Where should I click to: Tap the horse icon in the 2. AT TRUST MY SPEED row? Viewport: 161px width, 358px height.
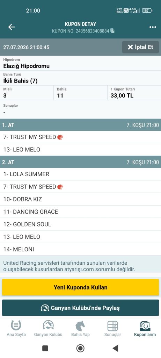click(x=60, y=187)
